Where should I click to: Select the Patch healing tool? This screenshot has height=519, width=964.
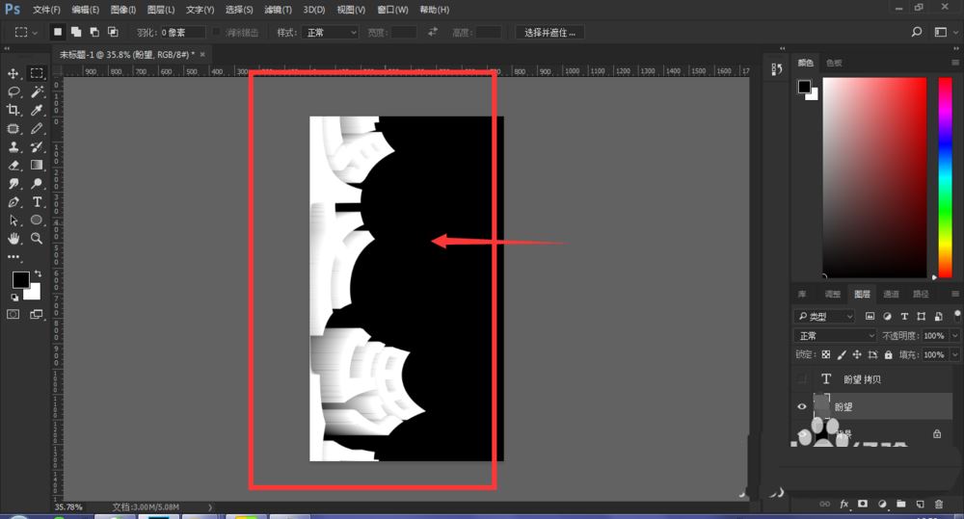pyautogui.click(x=13, y=128)
